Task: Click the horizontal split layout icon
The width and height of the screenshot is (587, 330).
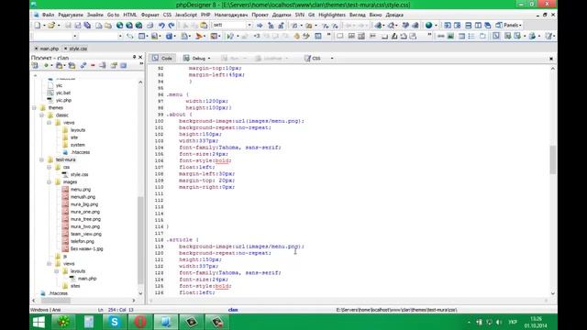Action: [468, 26]
